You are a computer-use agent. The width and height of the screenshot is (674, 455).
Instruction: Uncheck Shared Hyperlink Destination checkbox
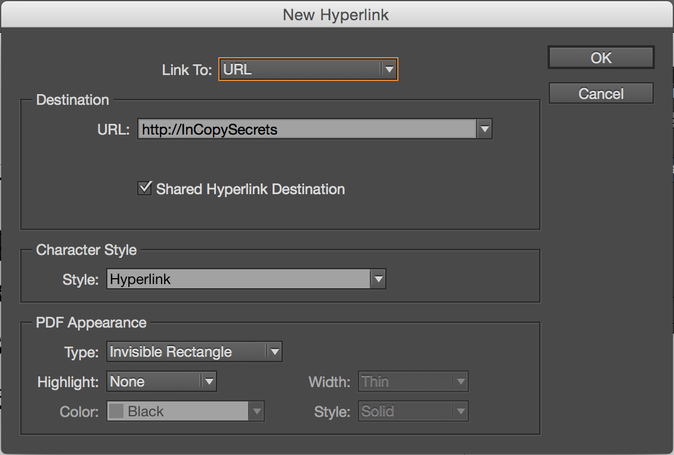coord(144,189)
